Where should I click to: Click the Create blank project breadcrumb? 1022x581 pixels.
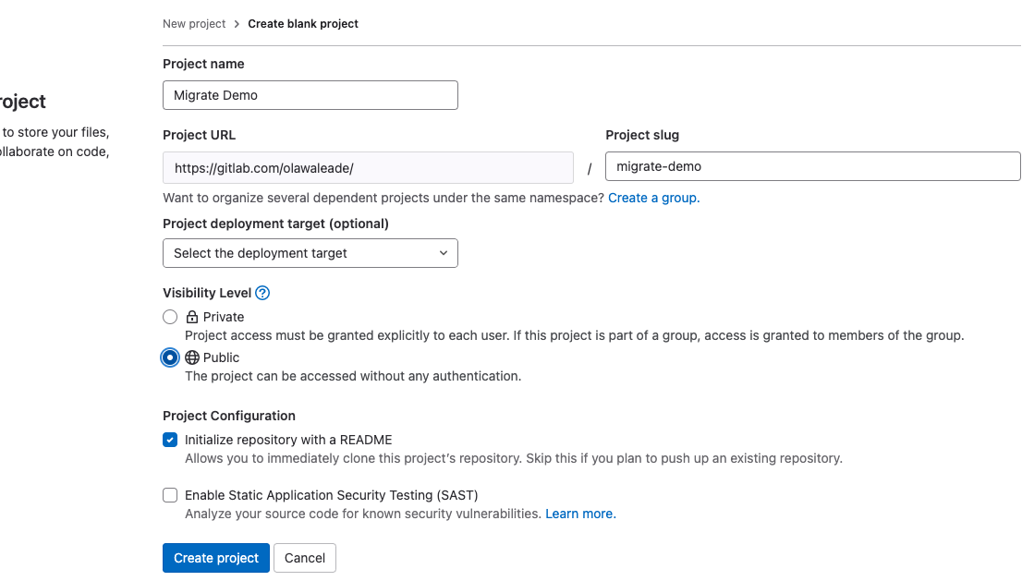(x=303, y=23)
